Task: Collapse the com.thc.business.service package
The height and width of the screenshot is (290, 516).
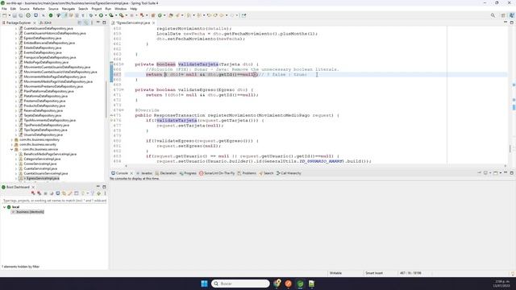Action: pyautogui.click(x=12, y=149)
